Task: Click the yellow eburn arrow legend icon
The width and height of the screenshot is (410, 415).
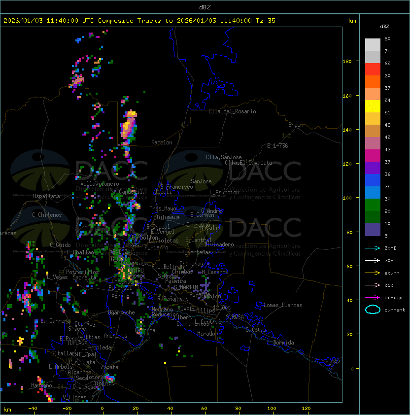Action: pos(373,273)
